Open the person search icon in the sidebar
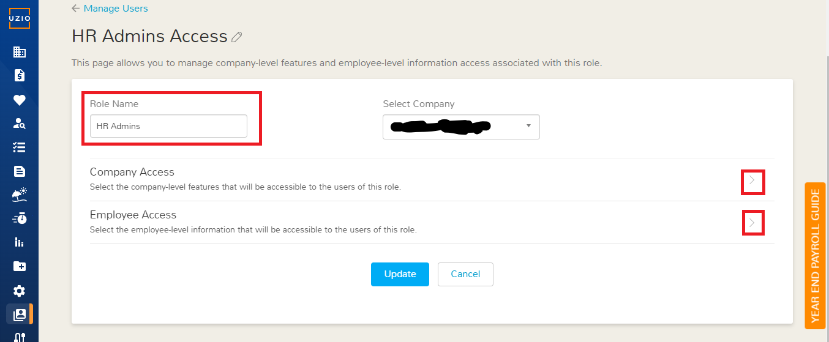 tap(19, 124)
